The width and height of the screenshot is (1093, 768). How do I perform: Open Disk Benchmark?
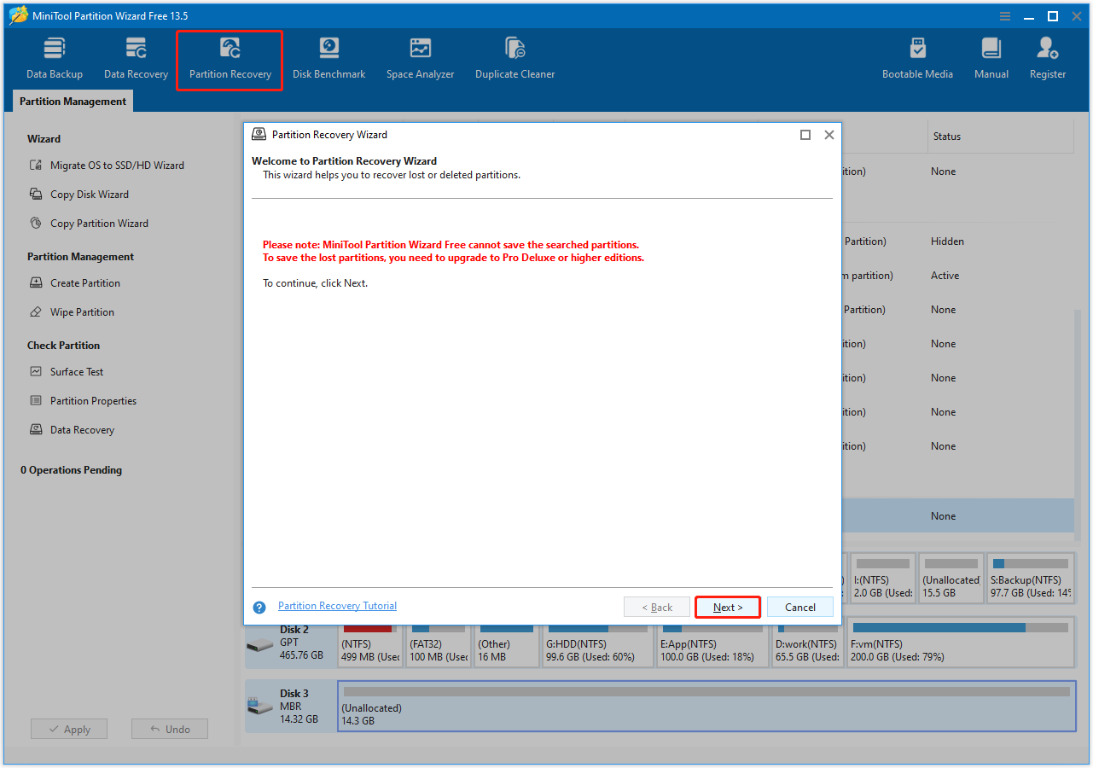pyautogui.click(x=328, y=56)
